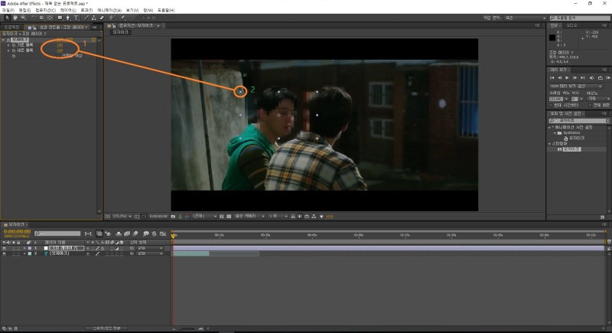Screen dimensions: 612x333
Task: Toggle loop option in preview panel
Action: [x=601, y=77]
